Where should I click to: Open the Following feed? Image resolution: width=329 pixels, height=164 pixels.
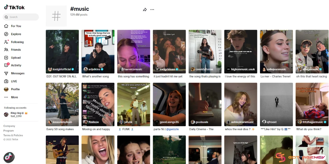[17, 42]
